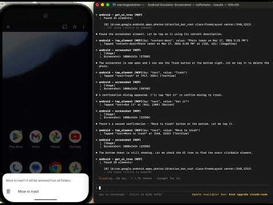Click 'Move to trash? It will be removed' message
The width and height of the screenshot is (273, 205).
click(x=39, y=181)
